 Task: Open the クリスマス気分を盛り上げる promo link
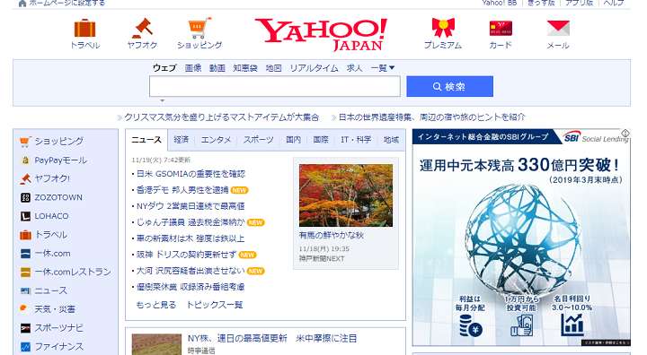click(222, 117)
